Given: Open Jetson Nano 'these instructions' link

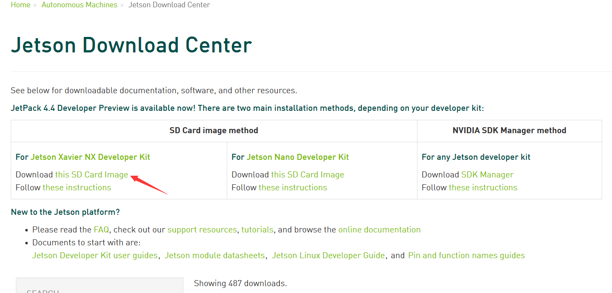Looking at the screenshot, I should pos(293,187).
